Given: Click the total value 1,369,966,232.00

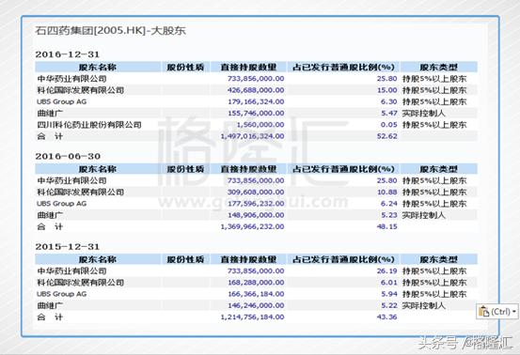Looking at the screenshot, I should pyautogui.click(x=252, y=227).
